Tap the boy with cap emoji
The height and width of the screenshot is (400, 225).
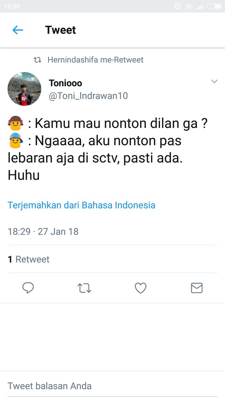15,141
